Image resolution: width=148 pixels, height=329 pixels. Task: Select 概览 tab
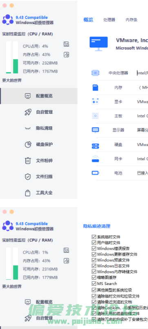point(88,20)
